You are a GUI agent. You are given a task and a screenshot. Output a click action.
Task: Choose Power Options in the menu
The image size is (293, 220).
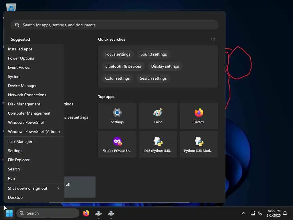tap(34, 58)
